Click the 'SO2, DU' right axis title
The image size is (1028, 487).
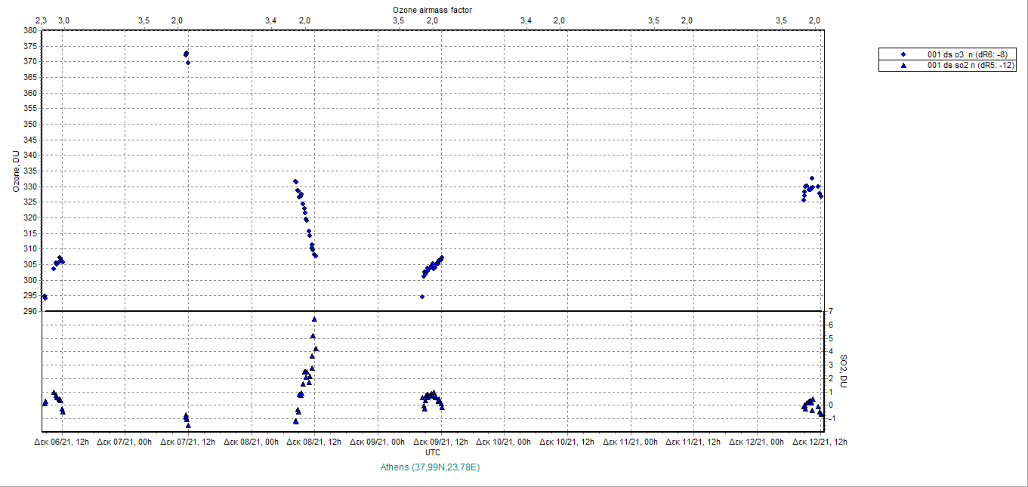844,371
